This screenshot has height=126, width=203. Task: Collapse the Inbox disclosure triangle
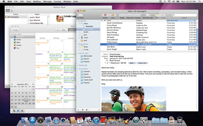click(80, 24)
